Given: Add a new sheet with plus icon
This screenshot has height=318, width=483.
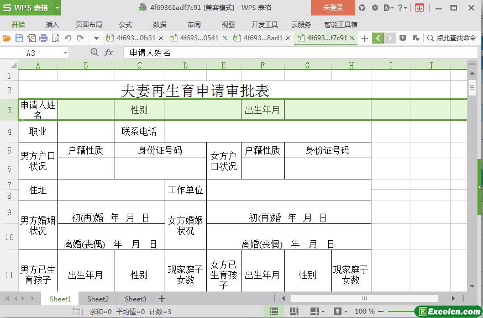Looking at the screenshot, I should pyautogui.click(x=161, y=299).
